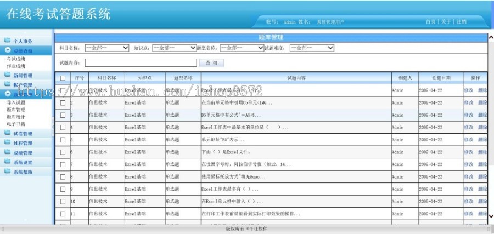Click the 创建日期 column header
494x234 pixels.
pyautogui.click(x=441, y=78)
